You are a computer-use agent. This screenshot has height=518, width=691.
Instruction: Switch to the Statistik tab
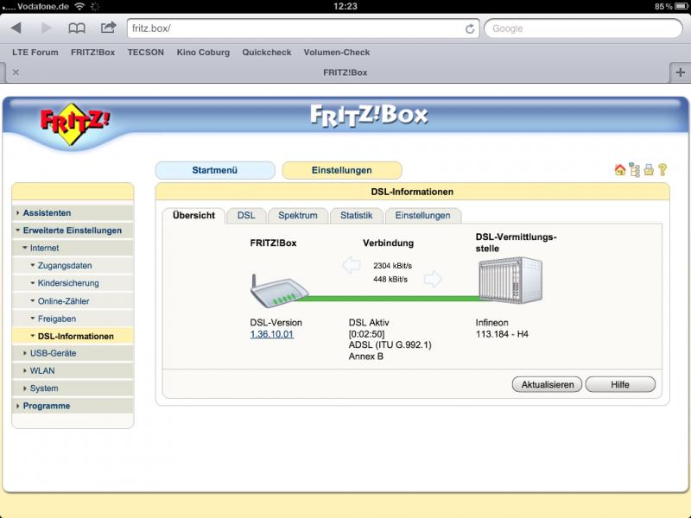click(x=357, y=215)
